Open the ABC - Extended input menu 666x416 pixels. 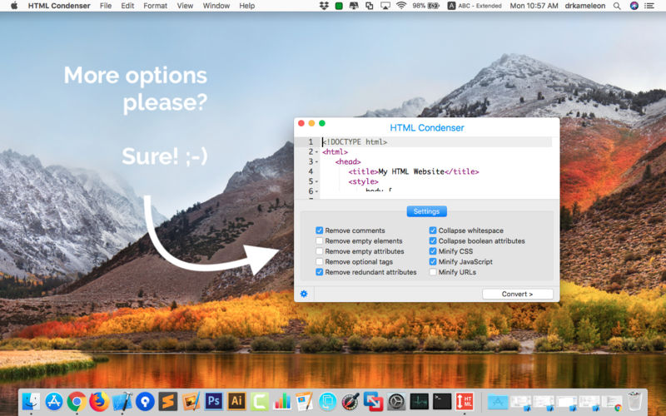475,6
